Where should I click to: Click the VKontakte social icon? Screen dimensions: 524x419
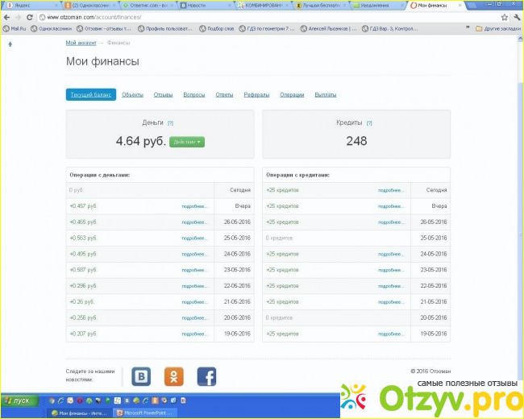point(142,376)
